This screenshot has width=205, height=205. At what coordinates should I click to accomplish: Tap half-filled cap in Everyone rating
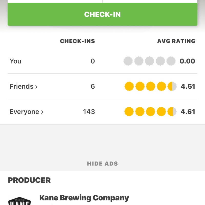172,112
